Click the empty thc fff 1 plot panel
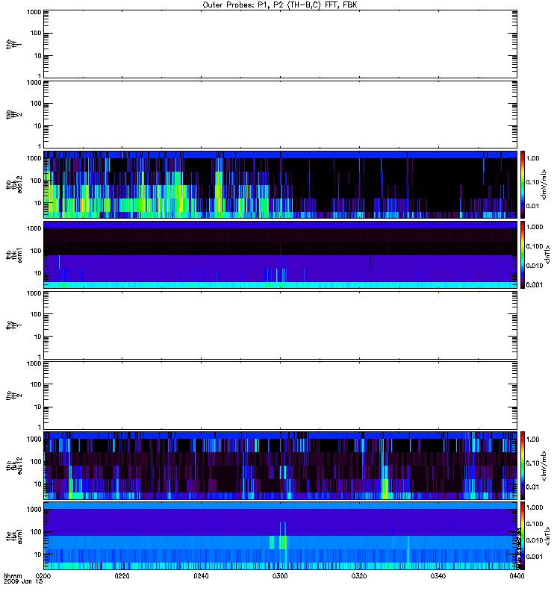The image size is (560, 597). [x=280, y=325]
